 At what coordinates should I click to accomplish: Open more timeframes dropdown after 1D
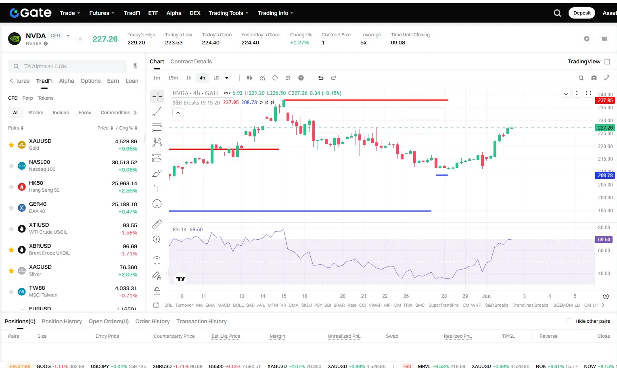click(x=227, y=78)
